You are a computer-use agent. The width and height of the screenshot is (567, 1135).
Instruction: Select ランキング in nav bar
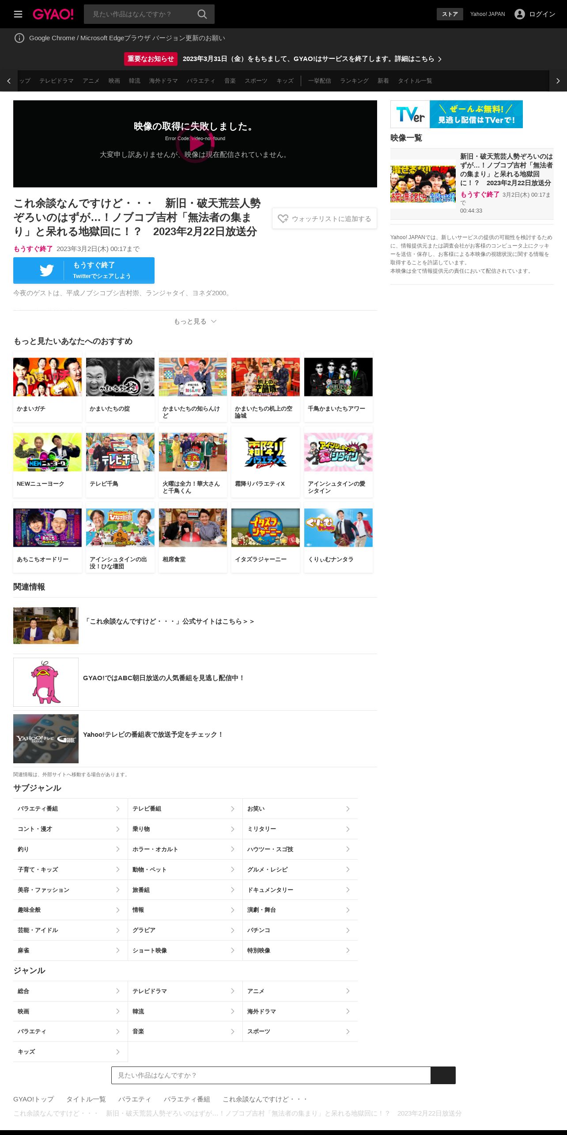354,81
